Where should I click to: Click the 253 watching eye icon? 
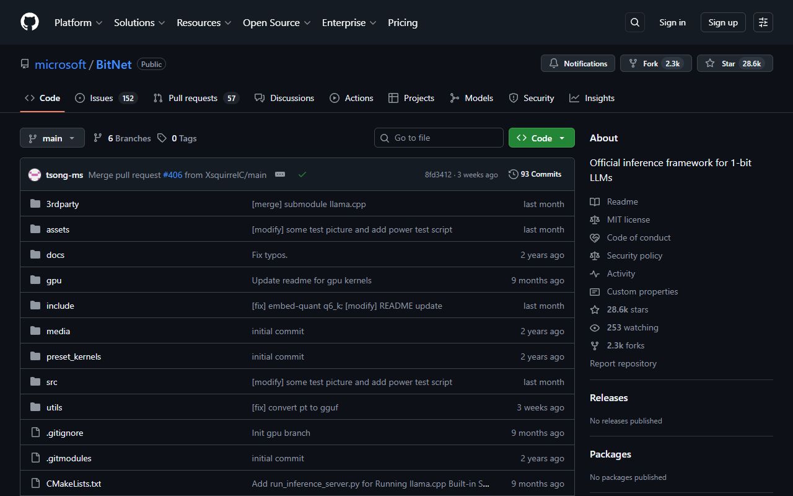coord(595,327)
